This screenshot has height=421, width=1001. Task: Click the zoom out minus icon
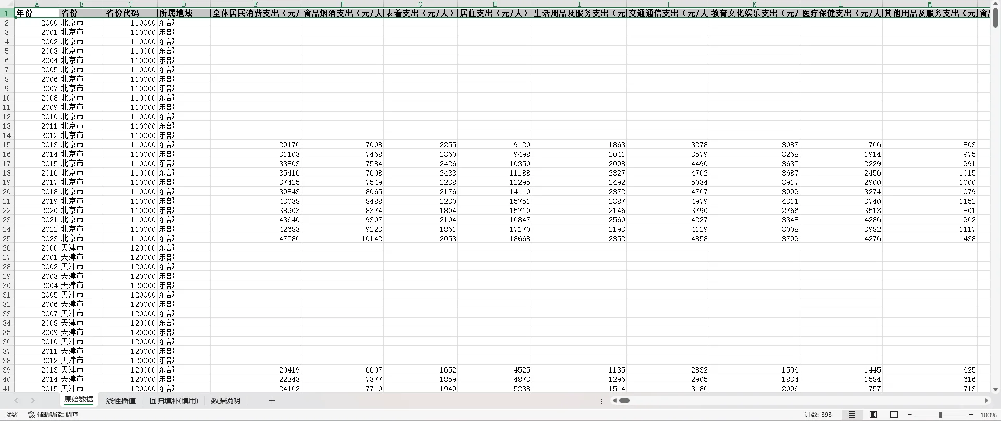pos(910,415)
